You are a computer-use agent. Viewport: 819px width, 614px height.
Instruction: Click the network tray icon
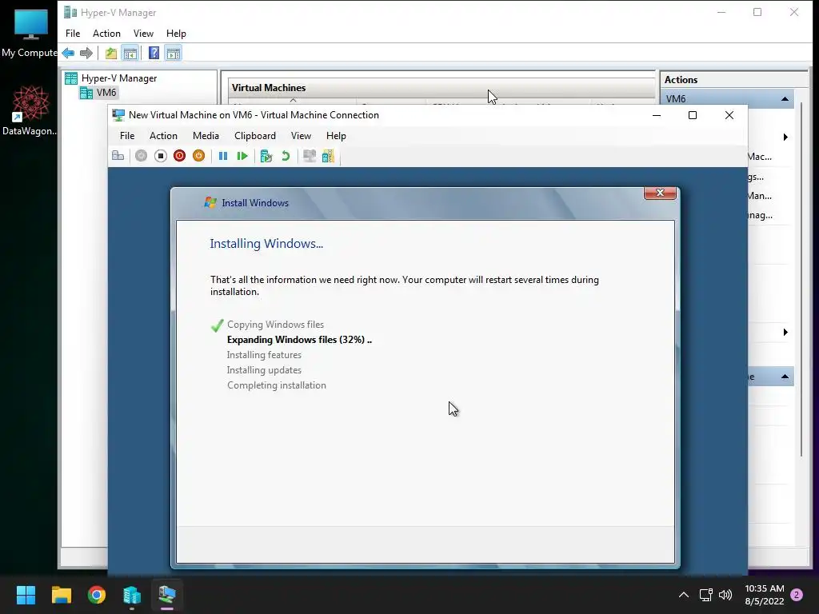coord(705,595)
